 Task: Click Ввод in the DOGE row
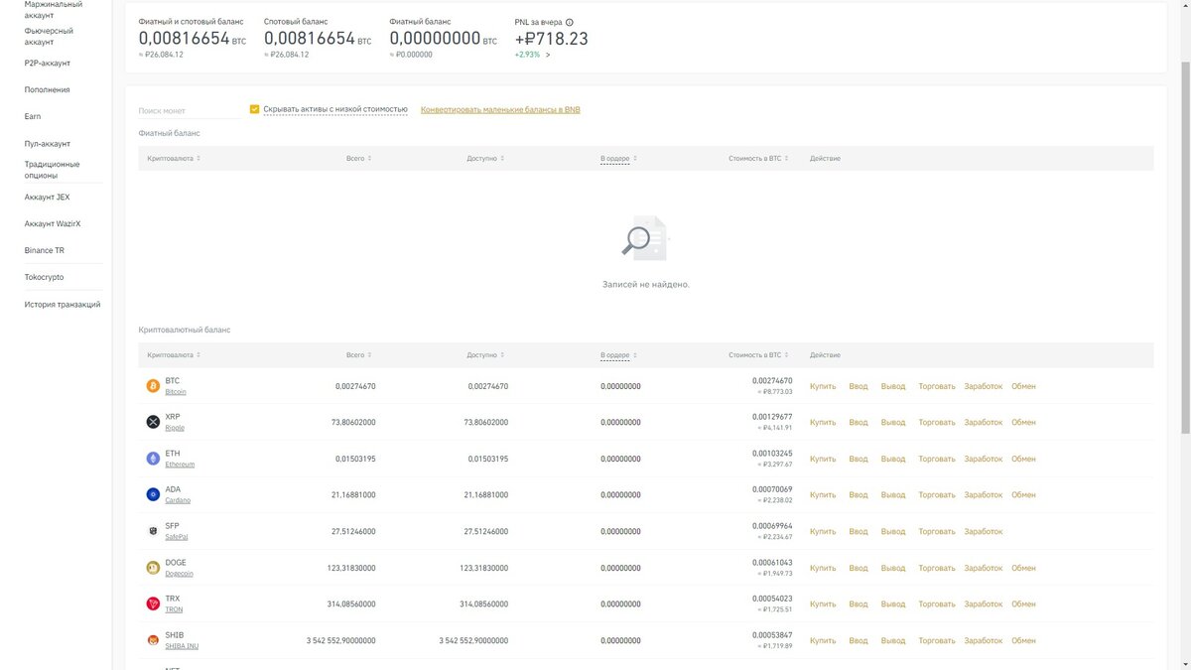(x=859, y=568)
